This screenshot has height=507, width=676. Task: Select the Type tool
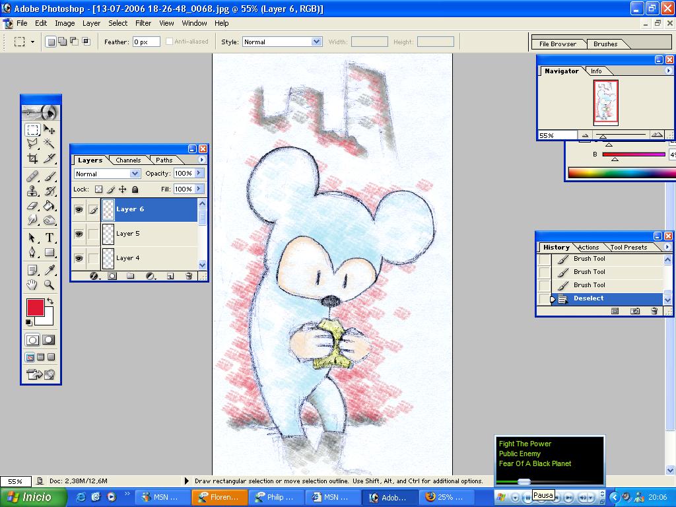click(50, 238)
